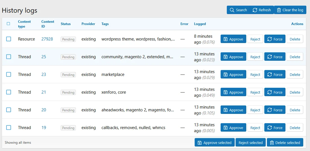Click the 'wordpress theme, wordpress, fashion' tags cell
Viewport: 310px width, 151px height.
pyautogui.click(x=138, y=39)
